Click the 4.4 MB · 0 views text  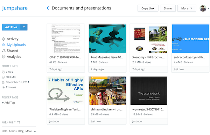point(183,62)
